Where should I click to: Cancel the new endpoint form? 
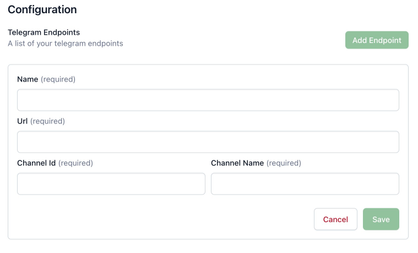pos(335,219)
